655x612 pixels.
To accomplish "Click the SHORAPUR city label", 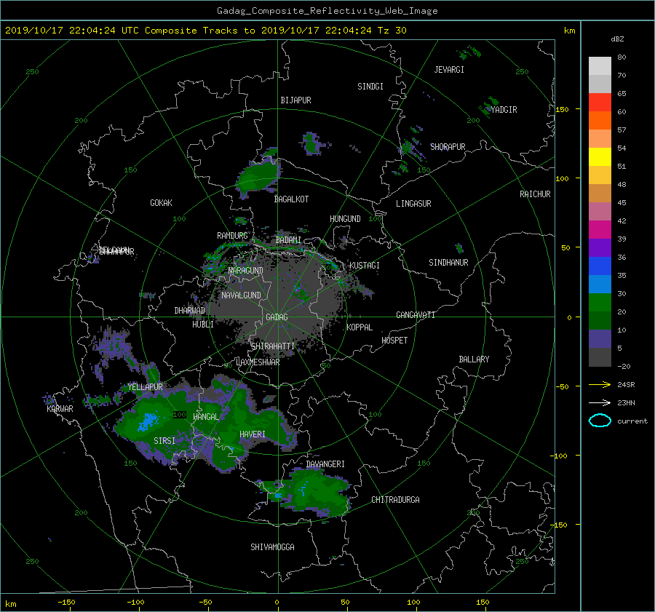I will click(x=448, y=147).
